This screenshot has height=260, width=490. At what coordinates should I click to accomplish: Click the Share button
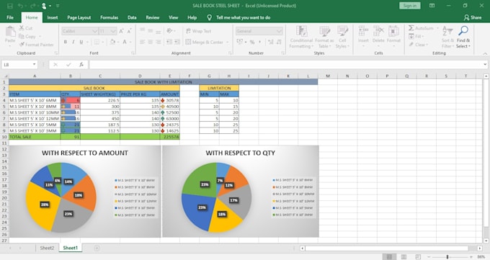(473, 17)
